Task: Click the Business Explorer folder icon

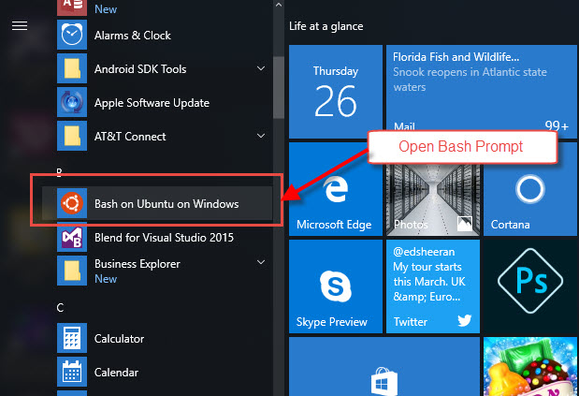Action: tap(72, 271)
